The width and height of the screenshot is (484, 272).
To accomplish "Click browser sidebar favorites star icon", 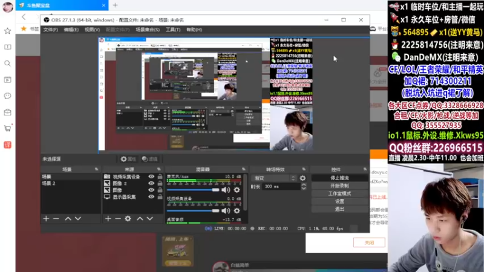I will click(7, 31).
